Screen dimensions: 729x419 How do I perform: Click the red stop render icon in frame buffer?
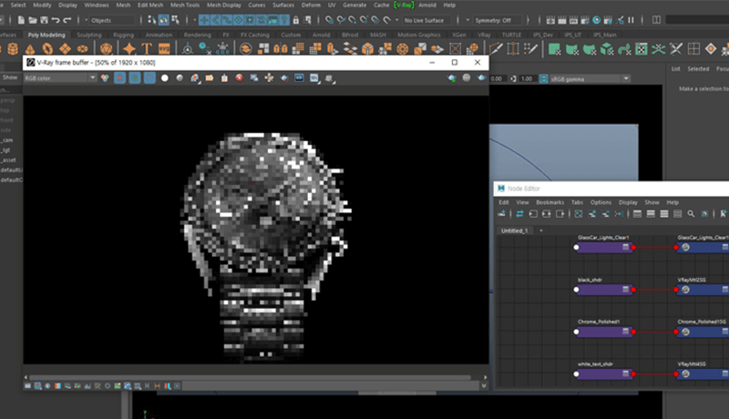point(240,78)
